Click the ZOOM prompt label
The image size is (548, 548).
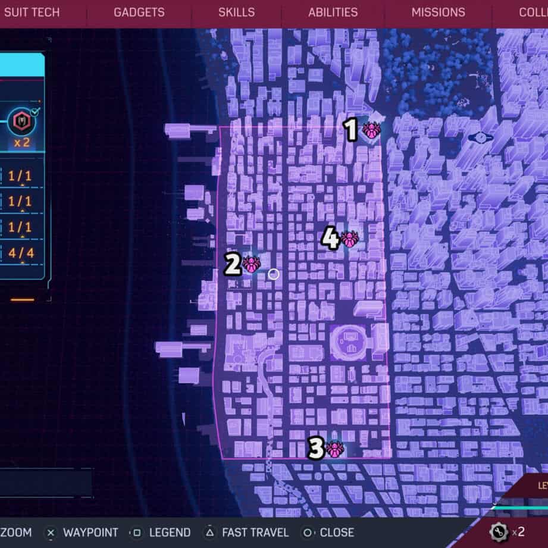pyautogui.click(x=15, y=533)
